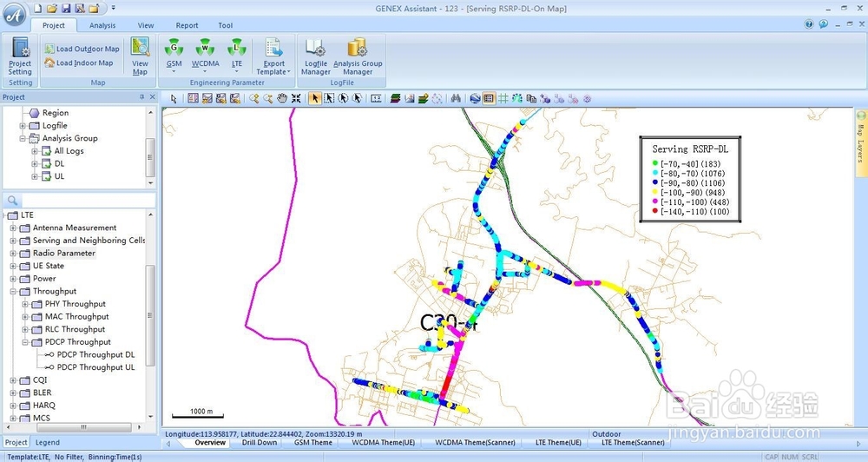Click Load Indoor Map

click(79, 63)
